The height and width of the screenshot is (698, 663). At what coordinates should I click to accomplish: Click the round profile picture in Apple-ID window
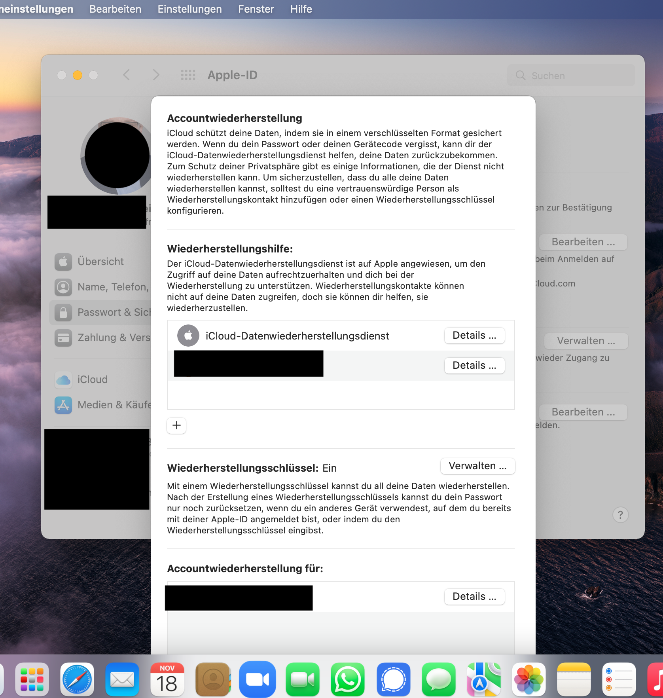click(117, 155)
